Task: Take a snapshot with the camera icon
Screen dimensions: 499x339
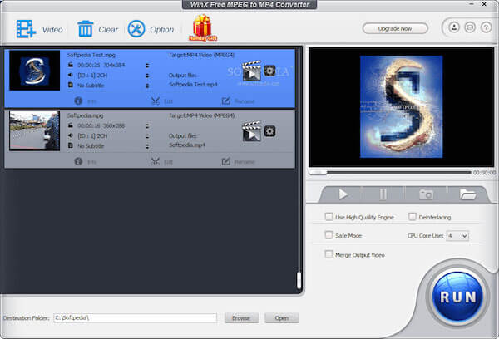Action: (x=426, y=194)
